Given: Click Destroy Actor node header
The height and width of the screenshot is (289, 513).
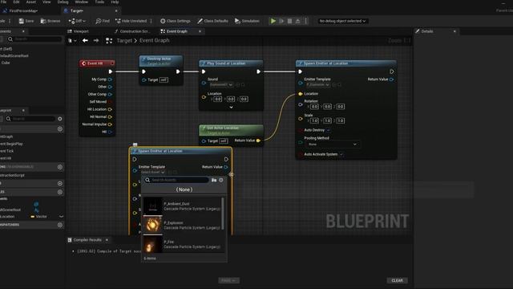Looking at the screenshot, I should point(161,61).
